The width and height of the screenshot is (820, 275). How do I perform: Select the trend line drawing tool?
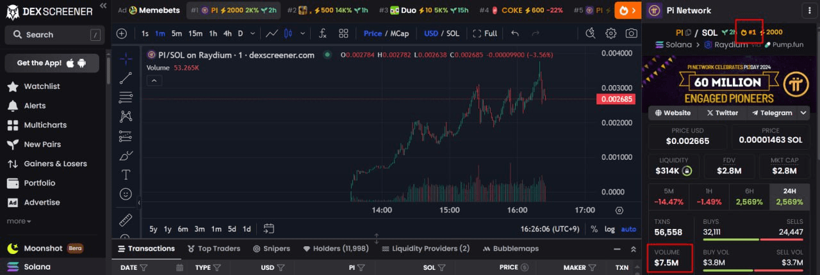[126, 78]
